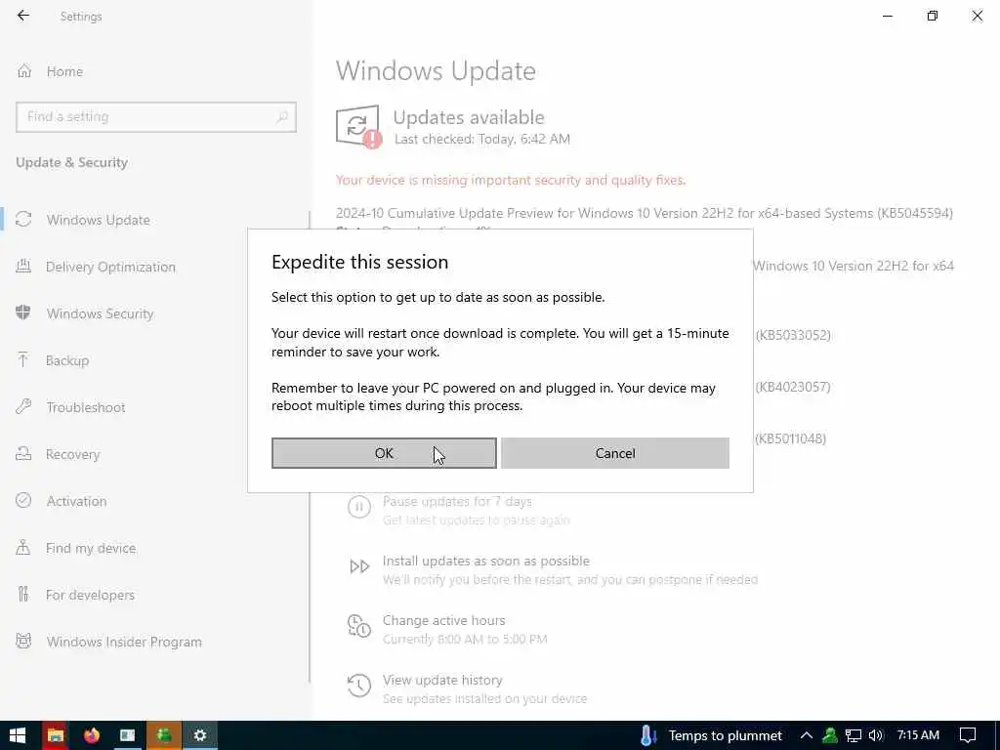Click the 7:15 AM taskbar clock
Viewport: 1000px width, 750px height.
coord(918,734)
